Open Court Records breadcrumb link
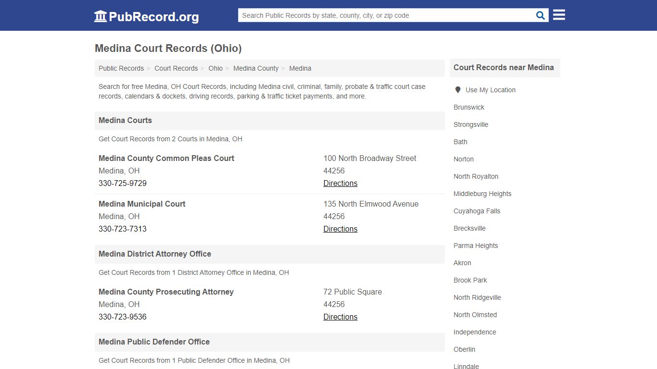 (x=176, y=68)
